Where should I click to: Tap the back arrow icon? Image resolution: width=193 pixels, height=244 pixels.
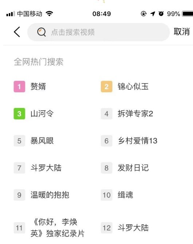pyautogui.click(x=17, y=32)
